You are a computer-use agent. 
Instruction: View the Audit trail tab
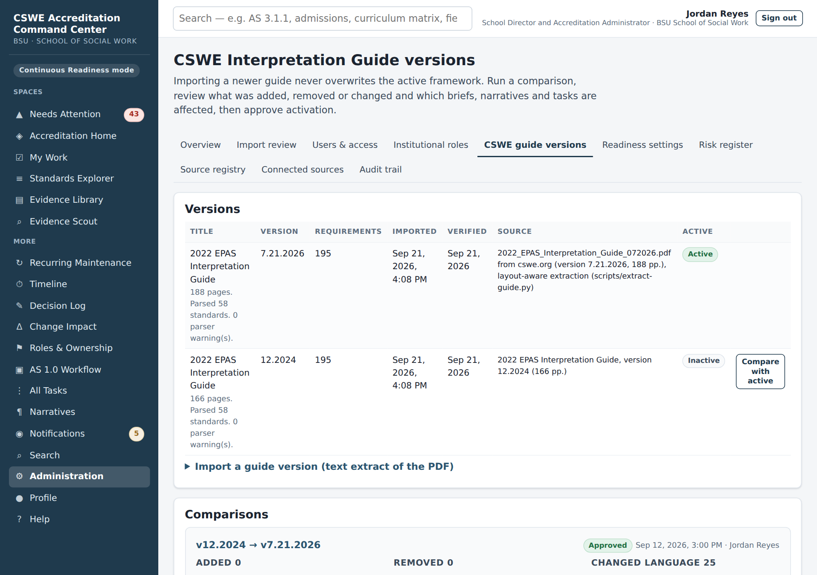(380, 170)
